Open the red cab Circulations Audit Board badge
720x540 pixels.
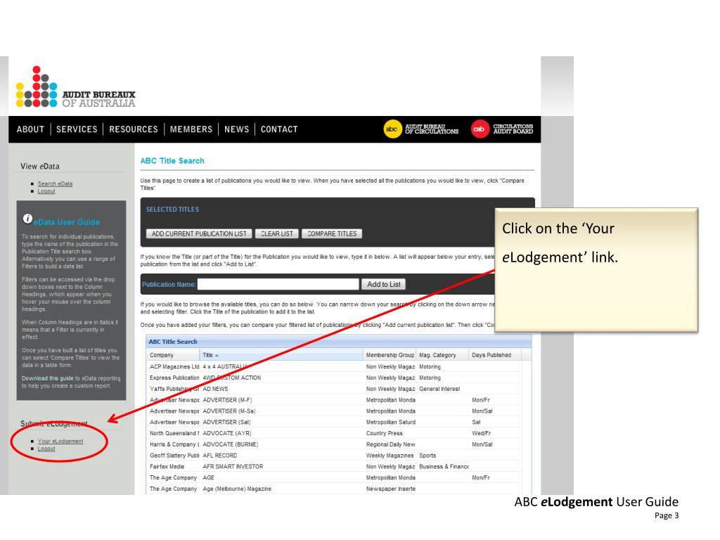coord(502,129)
